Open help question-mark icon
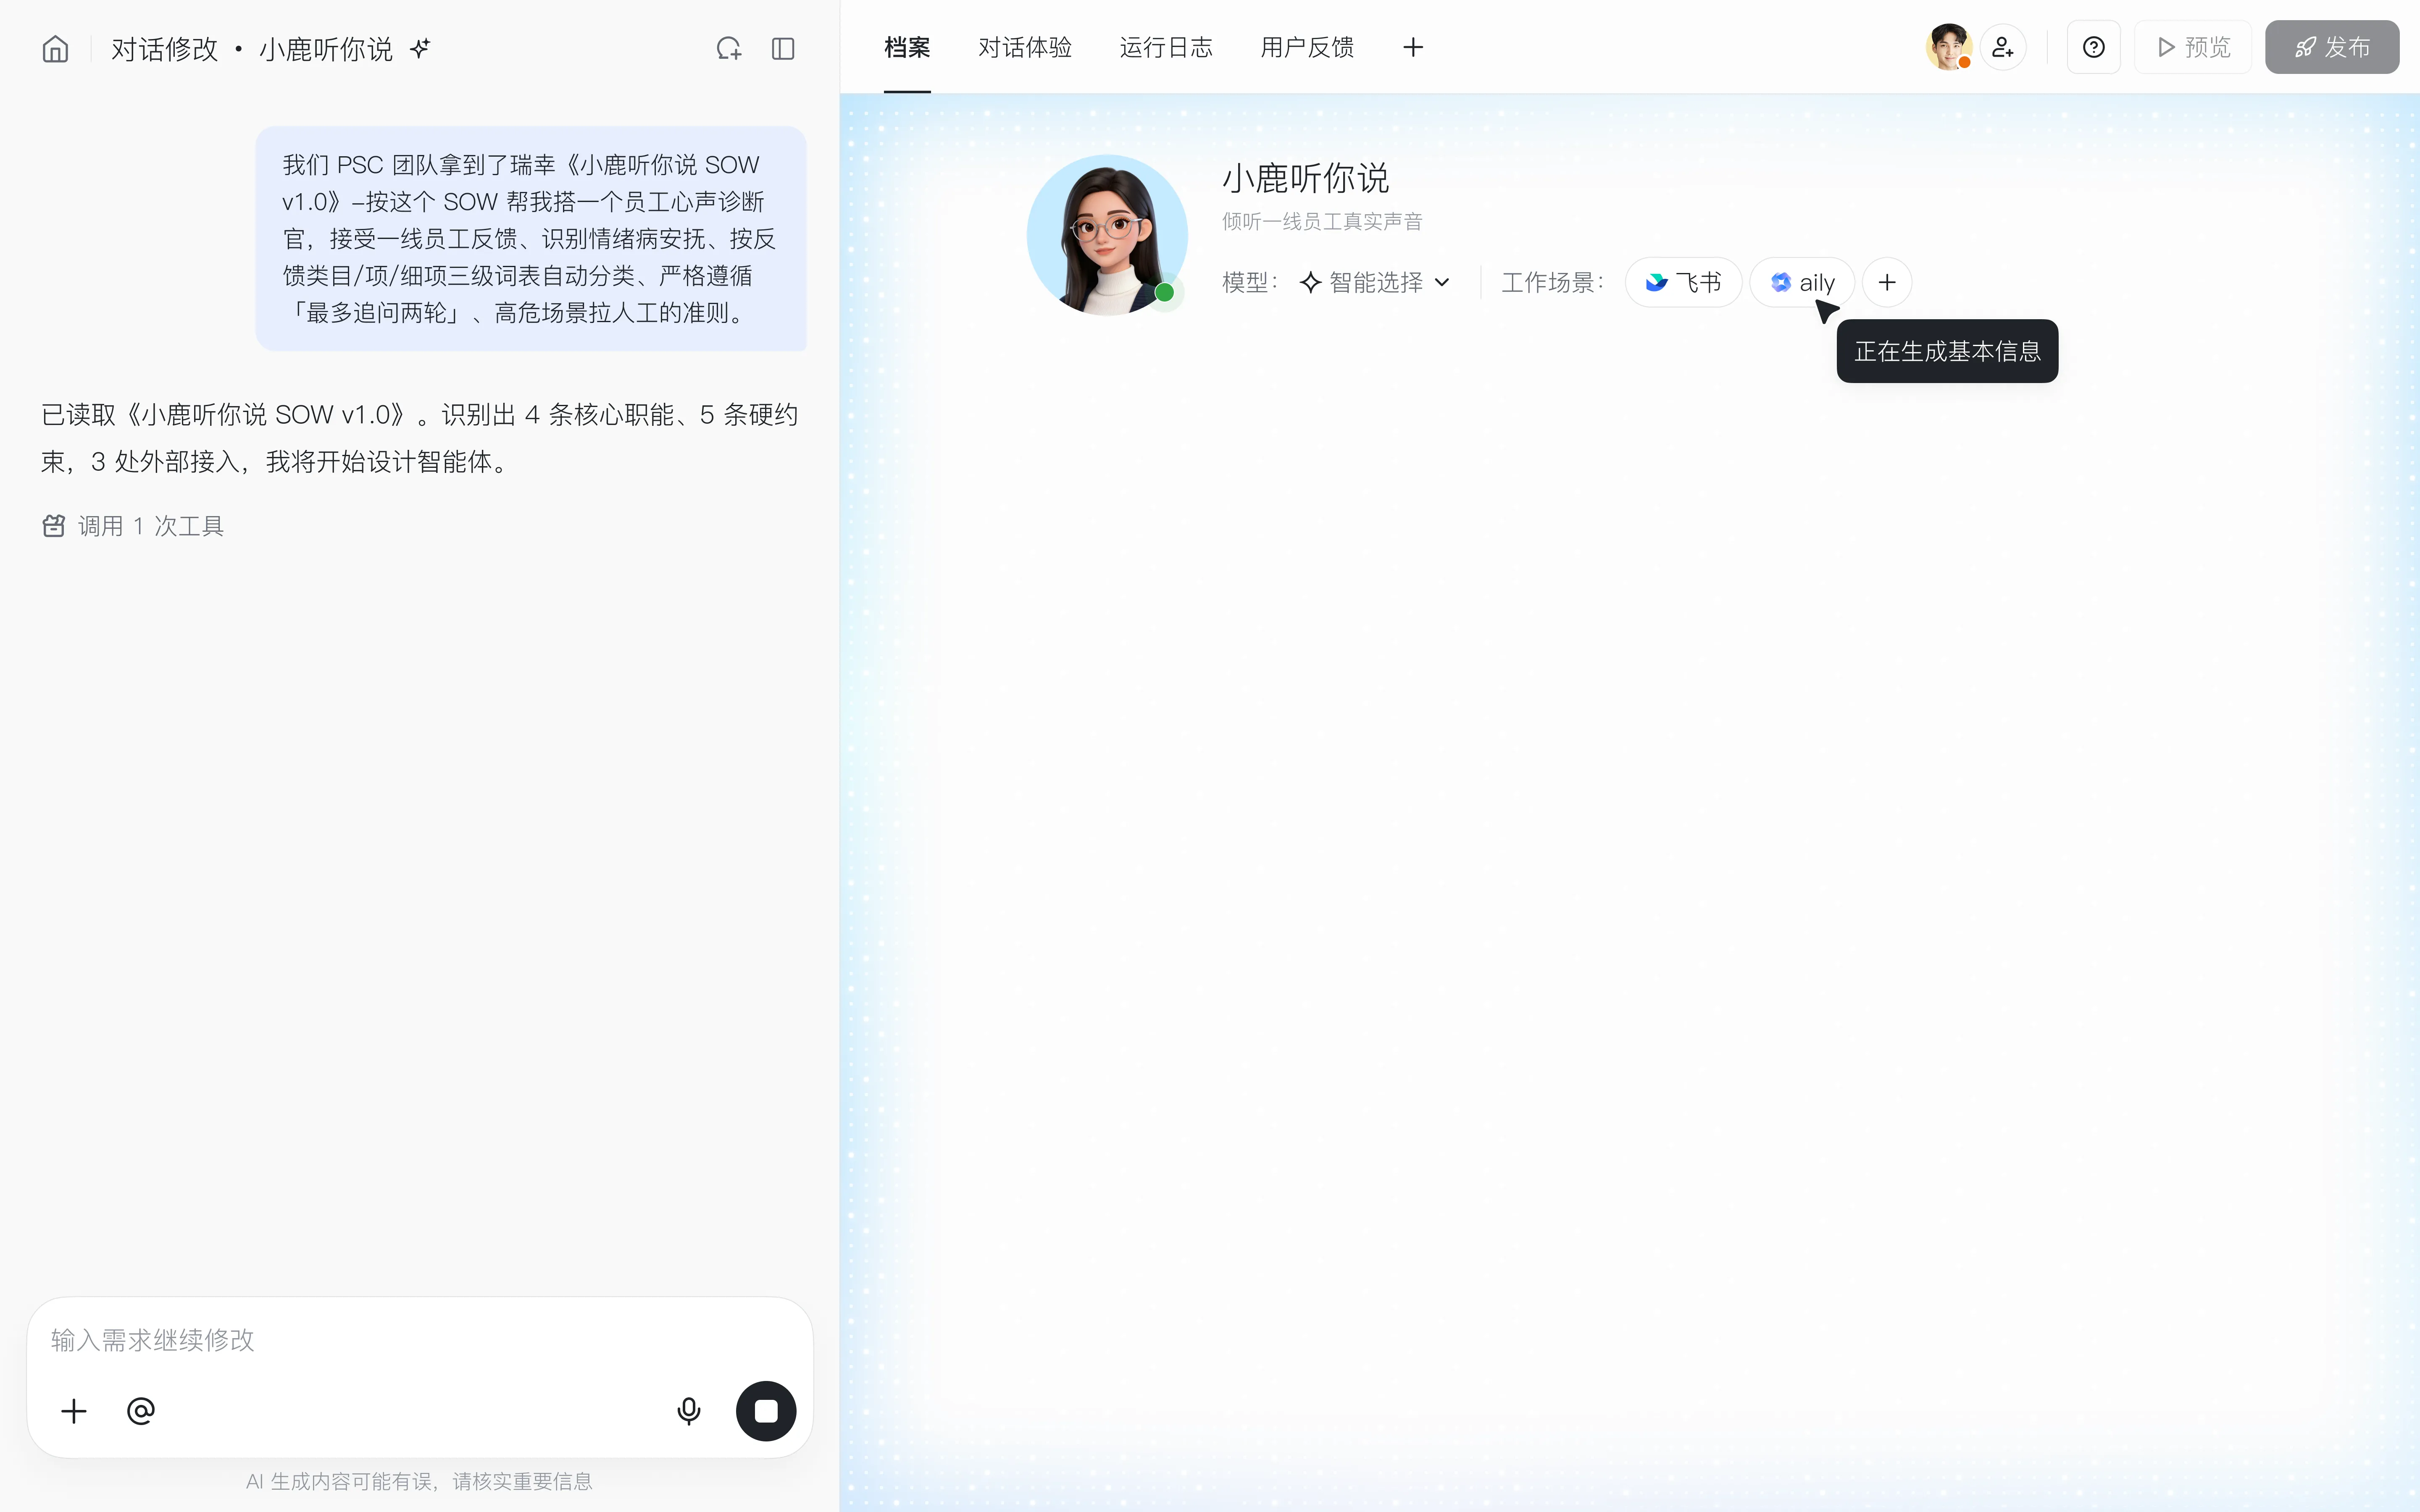Screen dimensions: 2420x1512 [2093, 47]
